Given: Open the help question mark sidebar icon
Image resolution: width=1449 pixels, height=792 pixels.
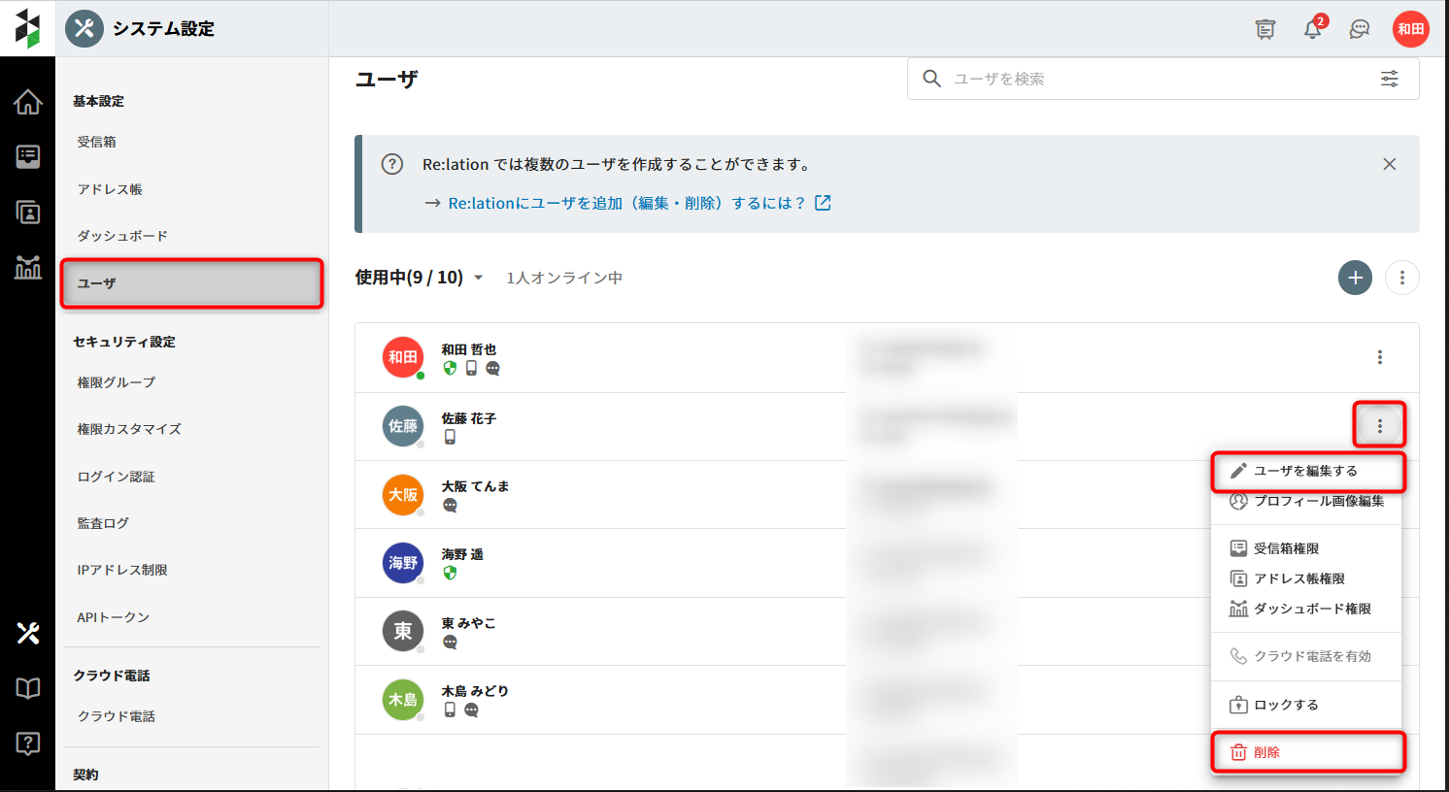Looking at the screenshot, I should [x=28, y=743].
